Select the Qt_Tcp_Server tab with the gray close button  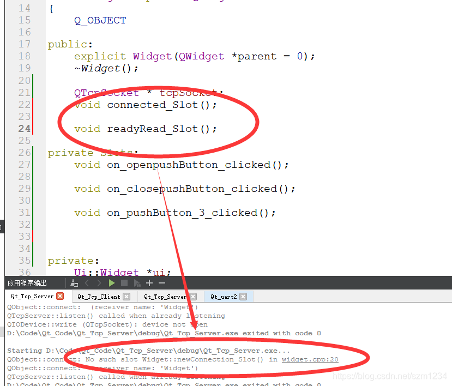[165, 297]
